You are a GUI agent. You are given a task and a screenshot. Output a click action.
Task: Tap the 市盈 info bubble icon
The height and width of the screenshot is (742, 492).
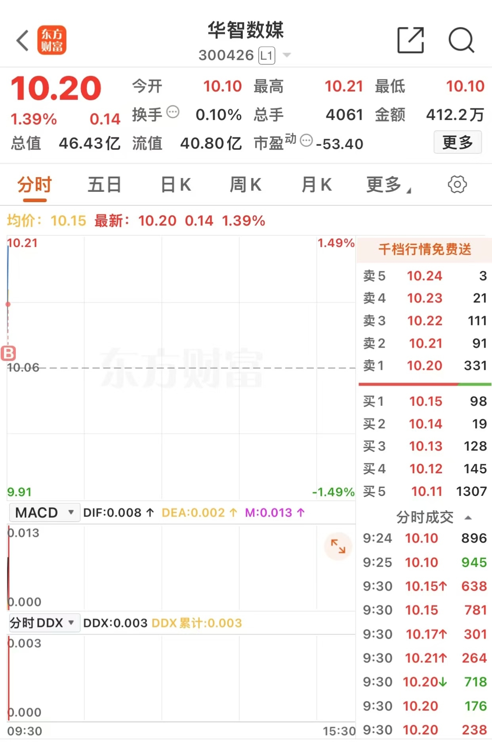point(306,140)
